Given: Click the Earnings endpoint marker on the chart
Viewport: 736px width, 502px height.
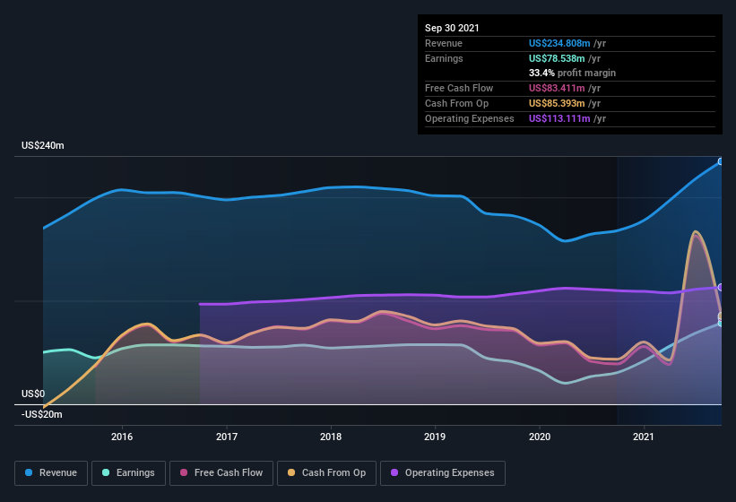Looking at the screenshot, I should coord(721,324).
